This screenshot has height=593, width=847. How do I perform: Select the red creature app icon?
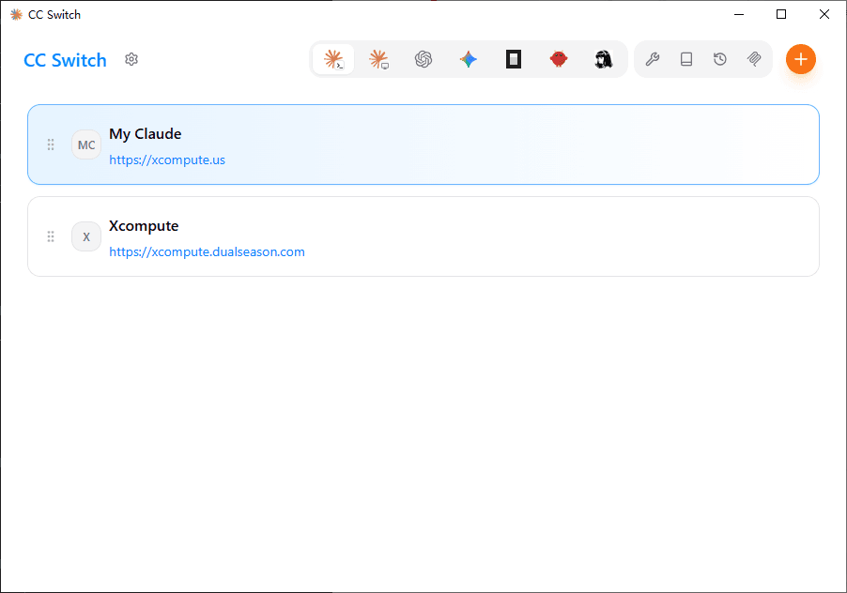click(559, 59)
